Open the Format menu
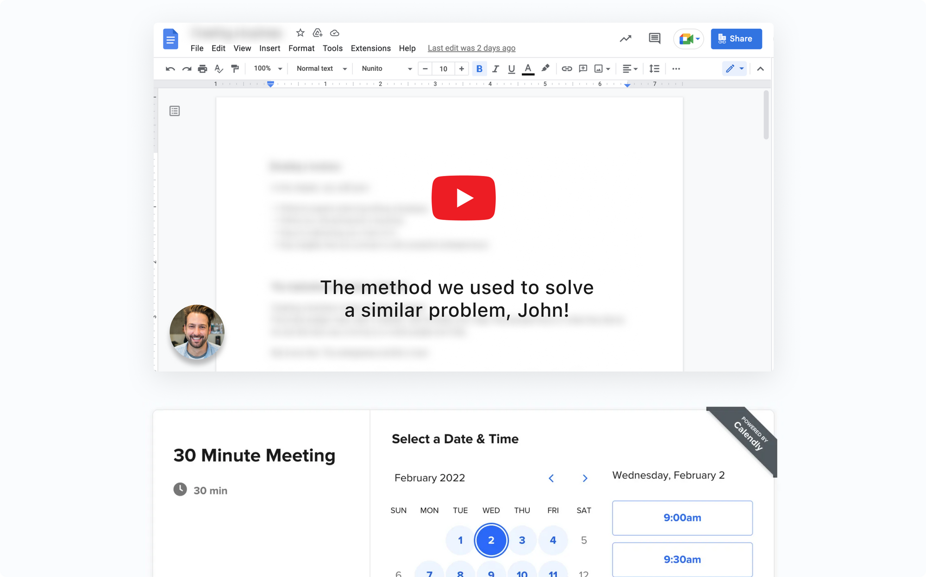The image size is (926, 577). click(x=301, y=48)
